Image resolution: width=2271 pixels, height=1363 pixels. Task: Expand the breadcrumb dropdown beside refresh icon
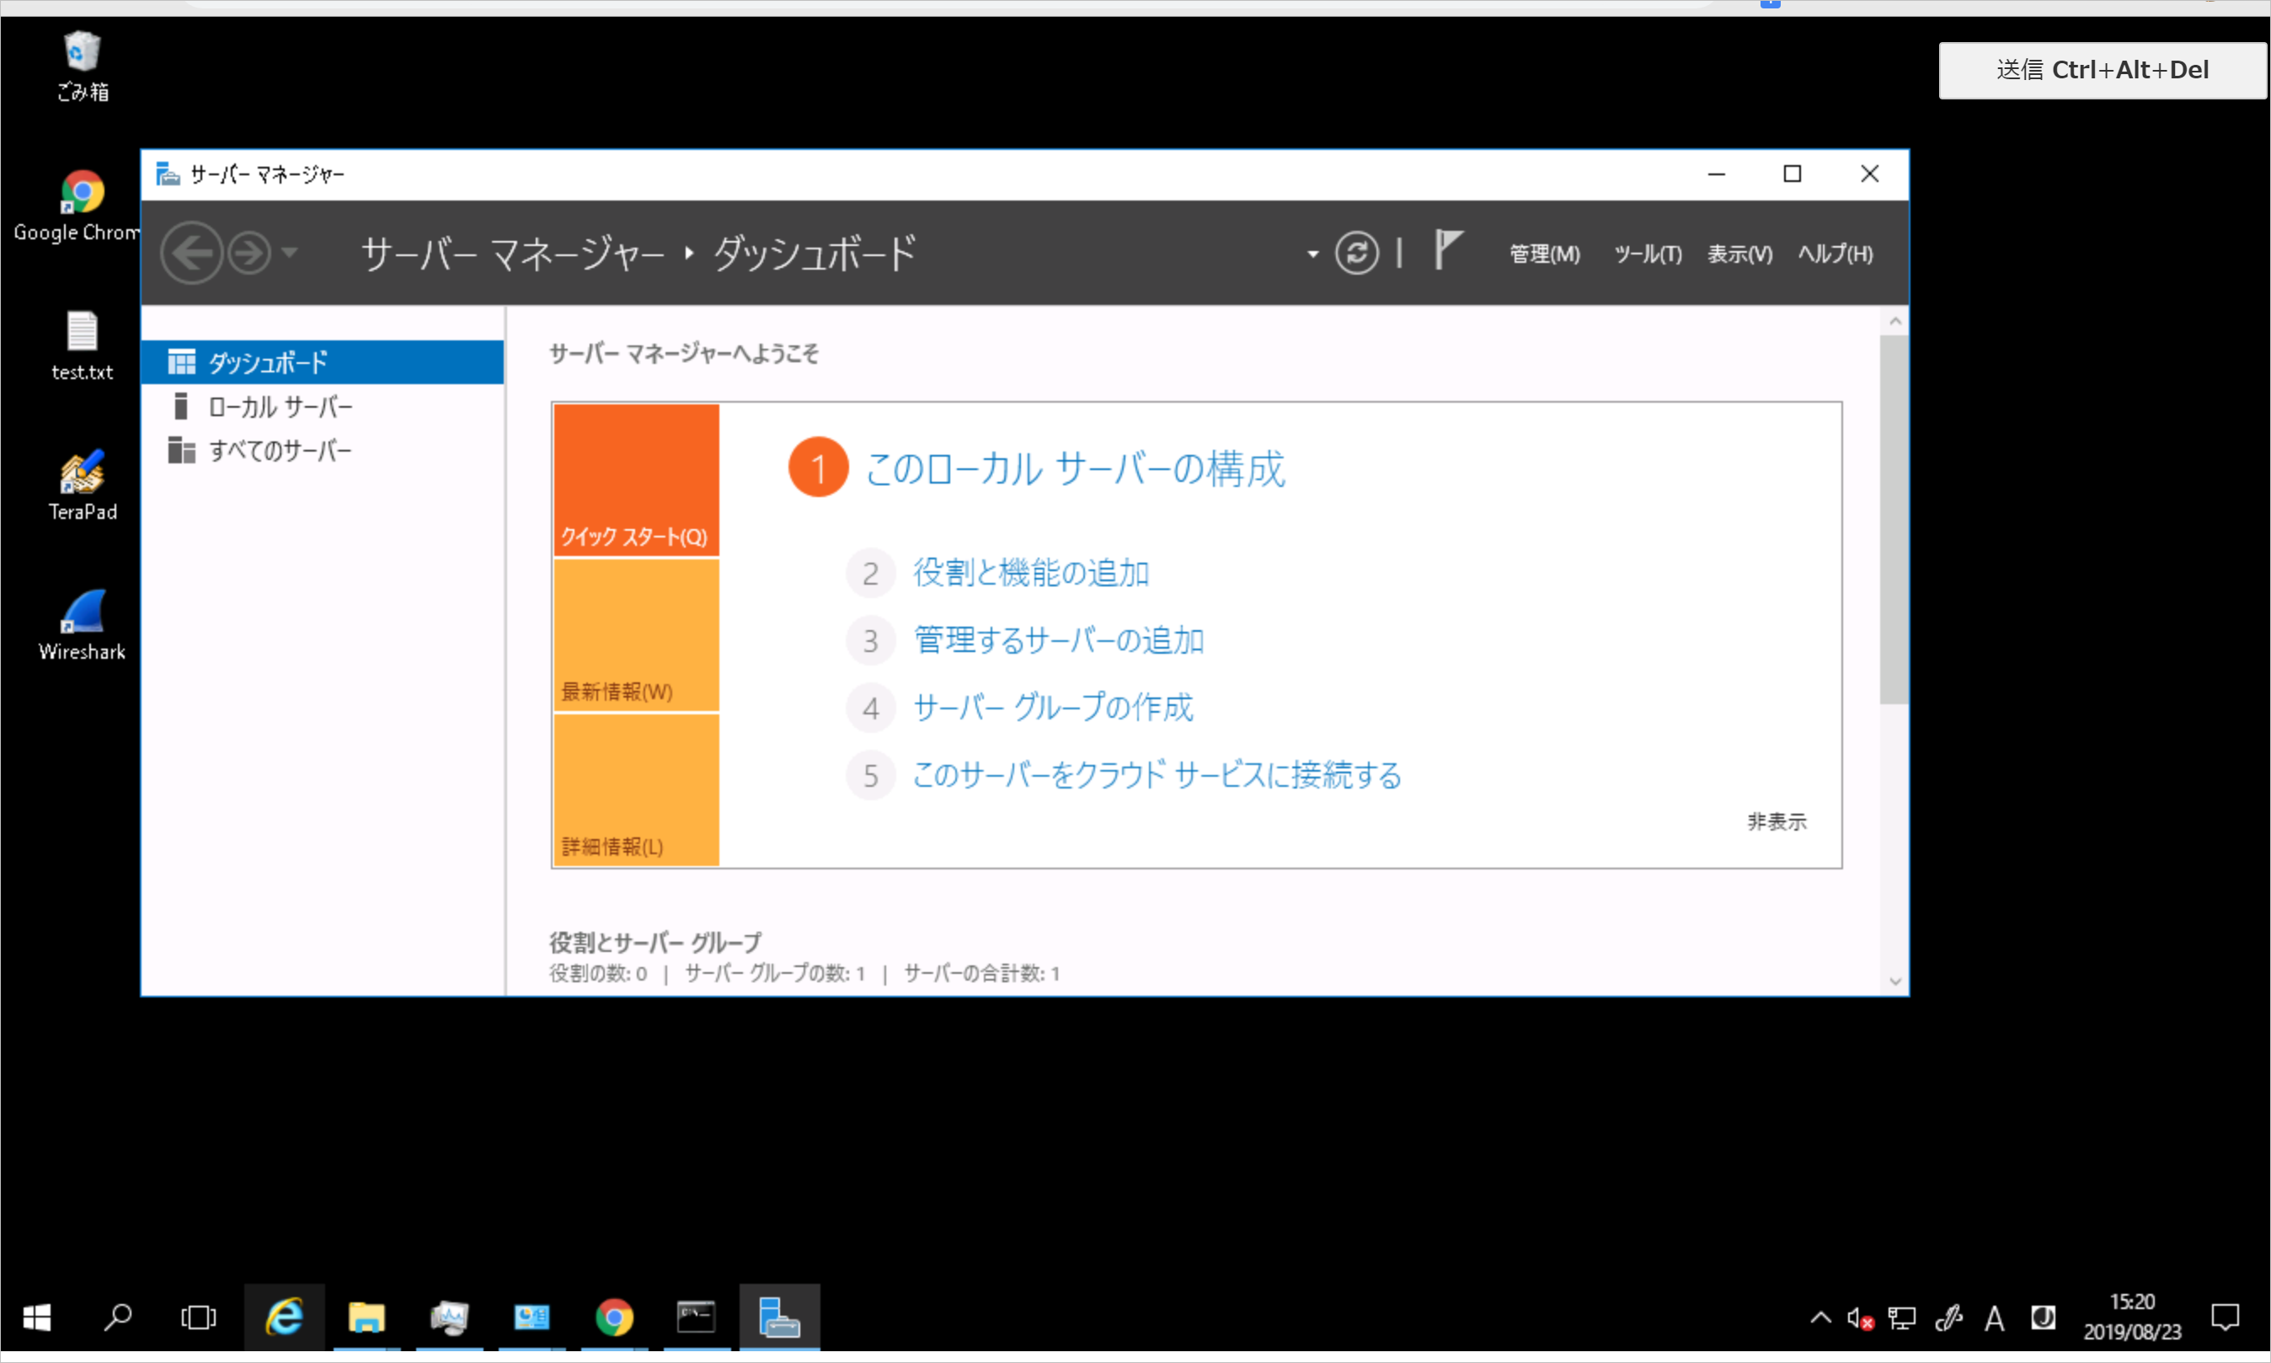pyautogui.click(x=1312, y=254)
